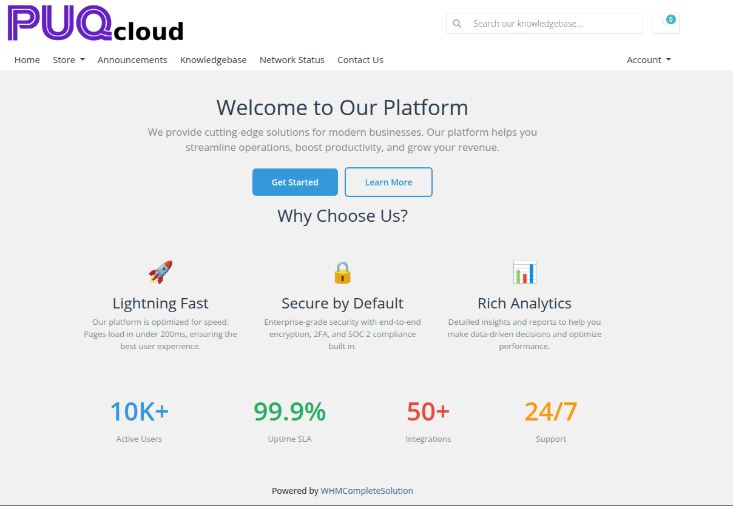Click the PUQcloud logo
Viewport: 733px width, 506px height.
[x=95, y=24]
